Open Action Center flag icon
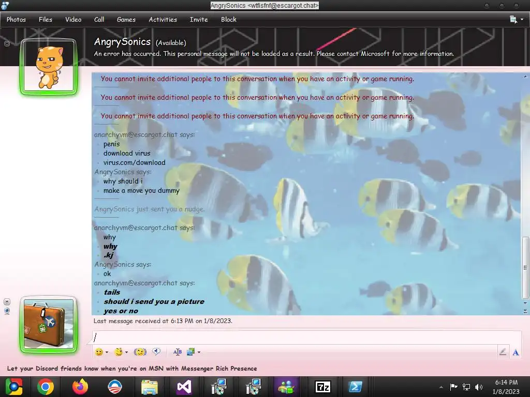530x397 pixels. pyautogui.click(x=453, y=387)
